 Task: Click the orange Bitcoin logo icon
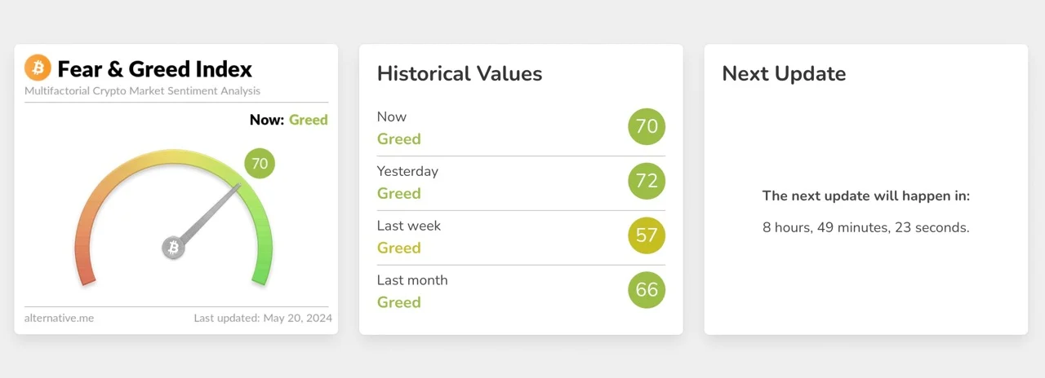[38, 68]
